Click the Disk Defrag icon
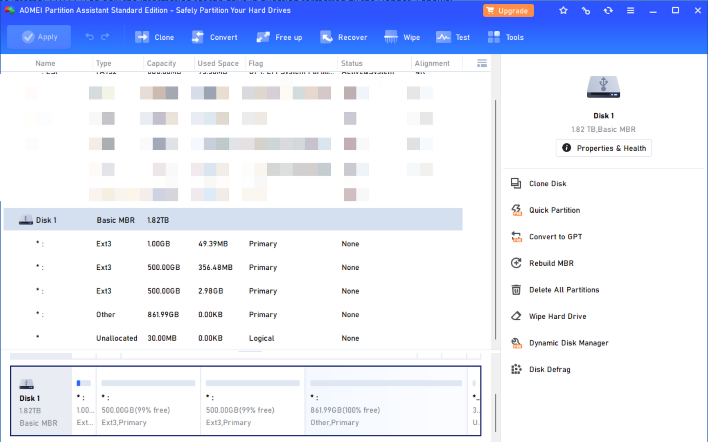The height and width of the screenshot is (442, 708). click(x=516, y=369)
